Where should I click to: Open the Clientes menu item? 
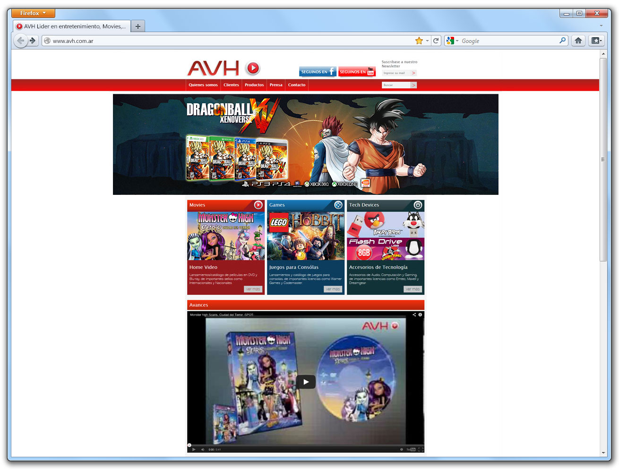coord(231,85)
